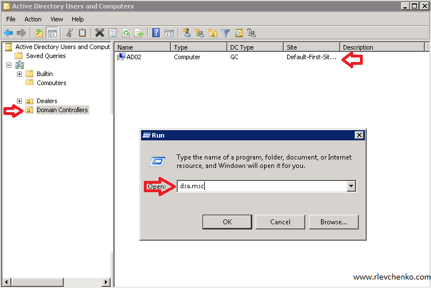Click Active Directory root node icon
Image resolution: width=431 pixels, height=288 pixels.
pos(8,47)
